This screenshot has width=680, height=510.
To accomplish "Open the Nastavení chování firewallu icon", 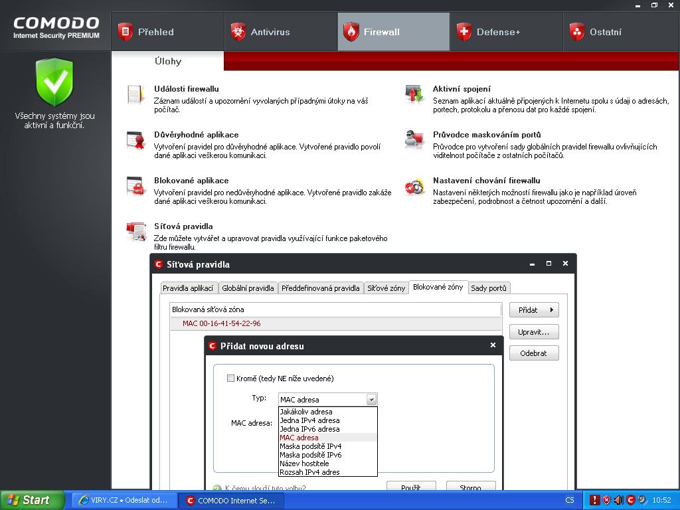I will point(414,187).
